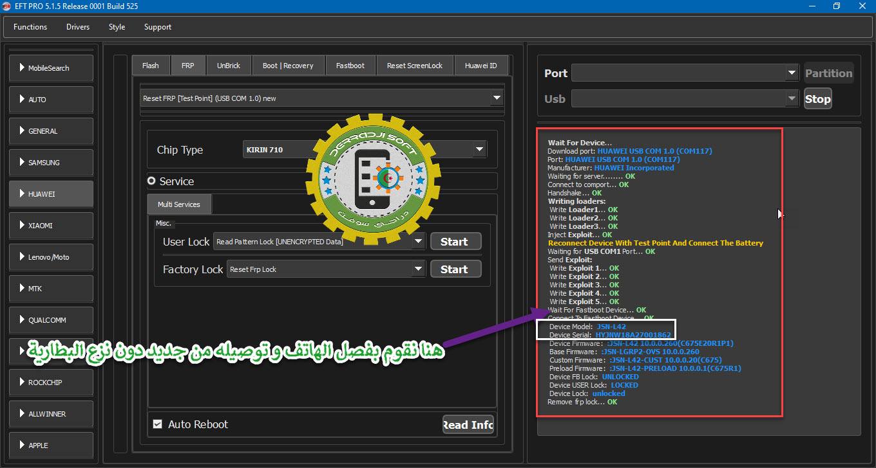Expand the MobileSearch sidebar section
Viewport: 876px width, 468px height.
tap(51, 68)
